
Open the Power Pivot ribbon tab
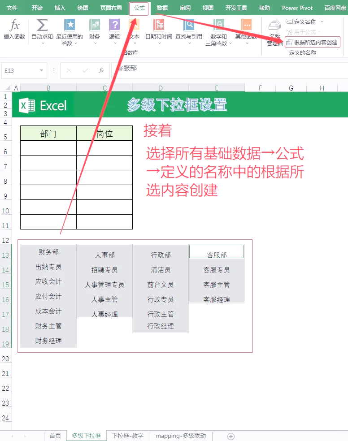coord(297,8)
